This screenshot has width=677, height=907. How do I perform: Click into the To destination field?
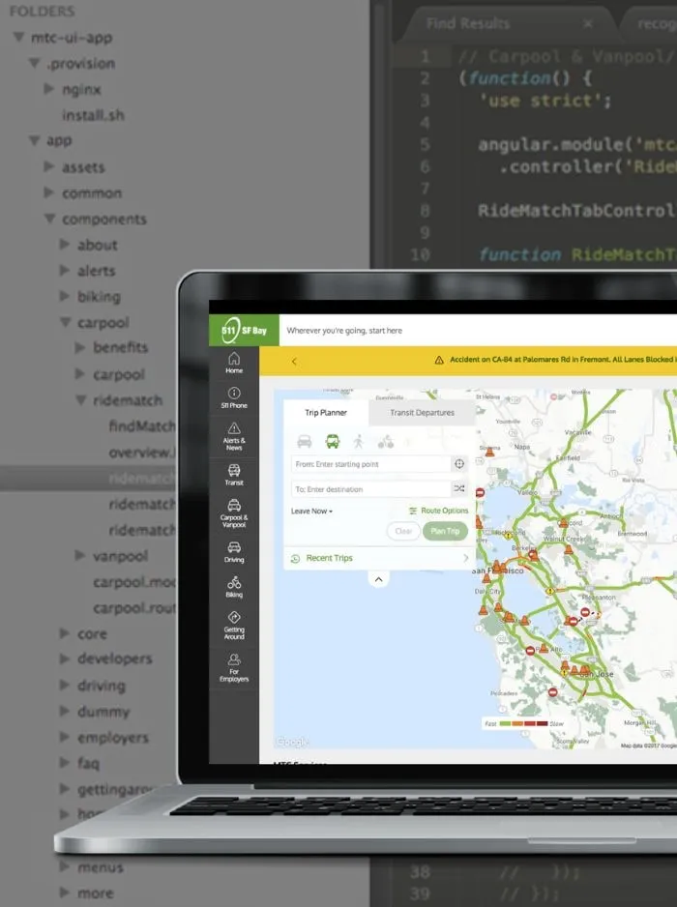click(x=371, y=488)
